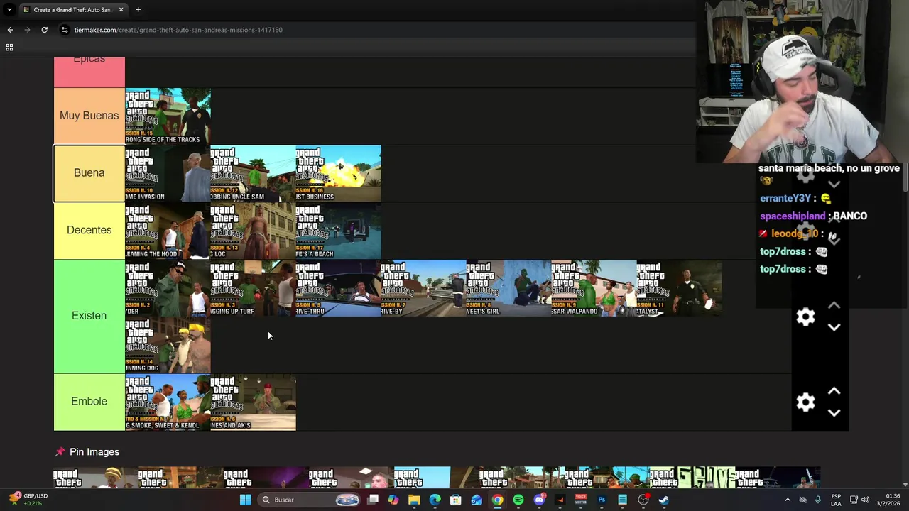Open the GBP/USD widget in the taskbar
The height and width of the screenshot is (511, 909).
tap(28, 500)
